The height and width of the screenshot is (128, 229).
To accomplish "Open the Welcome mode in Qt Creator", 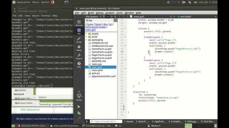I will 79,23.
